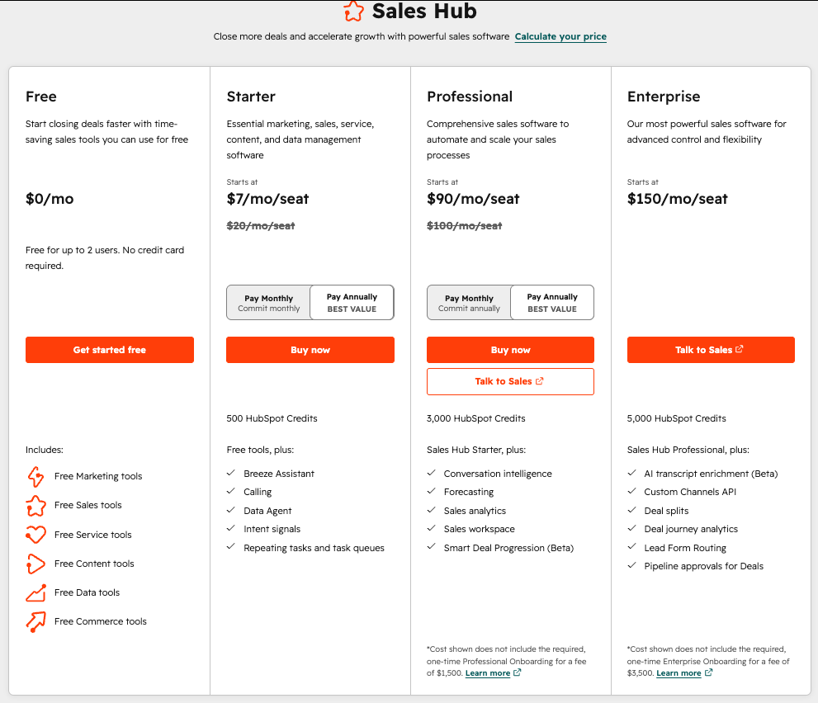818x703 pixels.
Task: Click the Sales Hub star logo icon
Action: click(x=353, y=11)
